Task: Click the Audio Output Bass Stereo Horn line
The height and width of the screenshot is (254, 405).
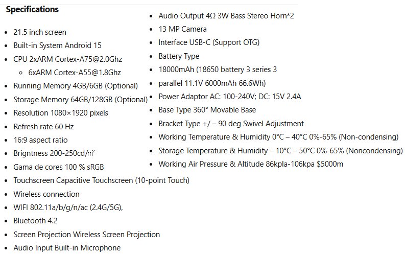Action: click(x=226, y=16)
